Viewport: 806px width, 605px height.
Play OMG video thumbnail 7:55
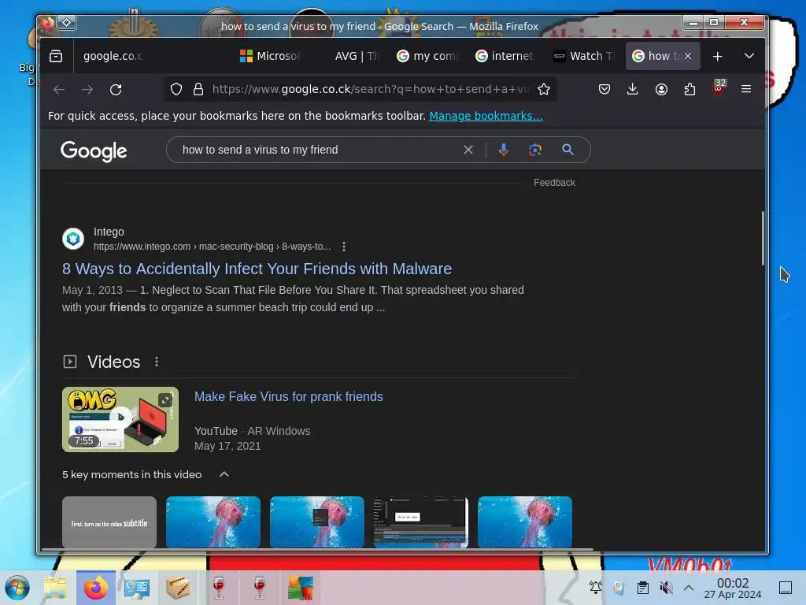point(120,419)
